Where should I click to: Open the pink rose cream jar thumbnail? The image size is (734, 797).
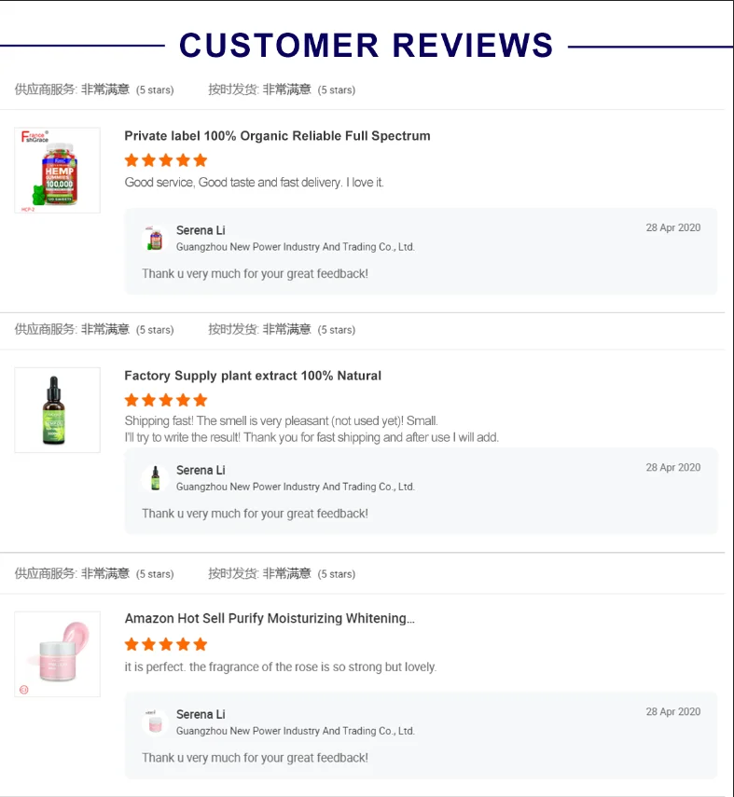click(57, 653)
